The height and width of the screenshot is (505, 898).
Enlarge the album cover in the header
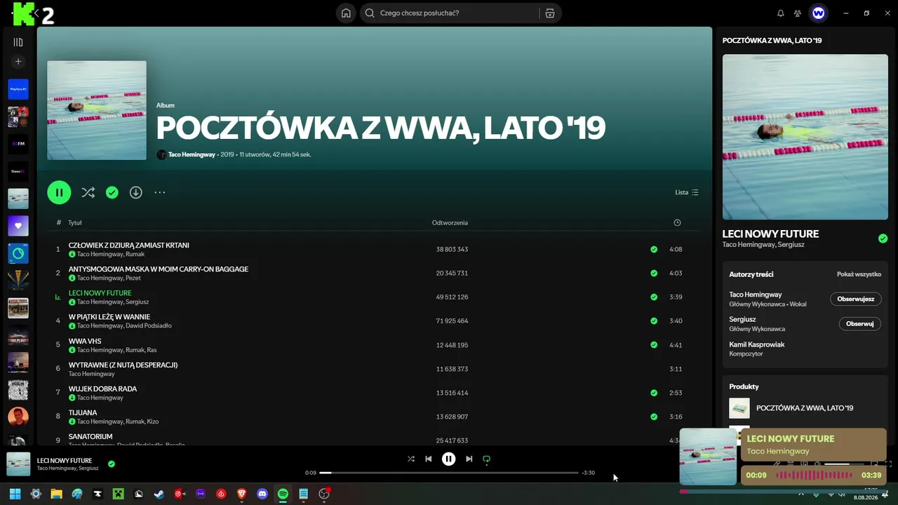(97, 110)
